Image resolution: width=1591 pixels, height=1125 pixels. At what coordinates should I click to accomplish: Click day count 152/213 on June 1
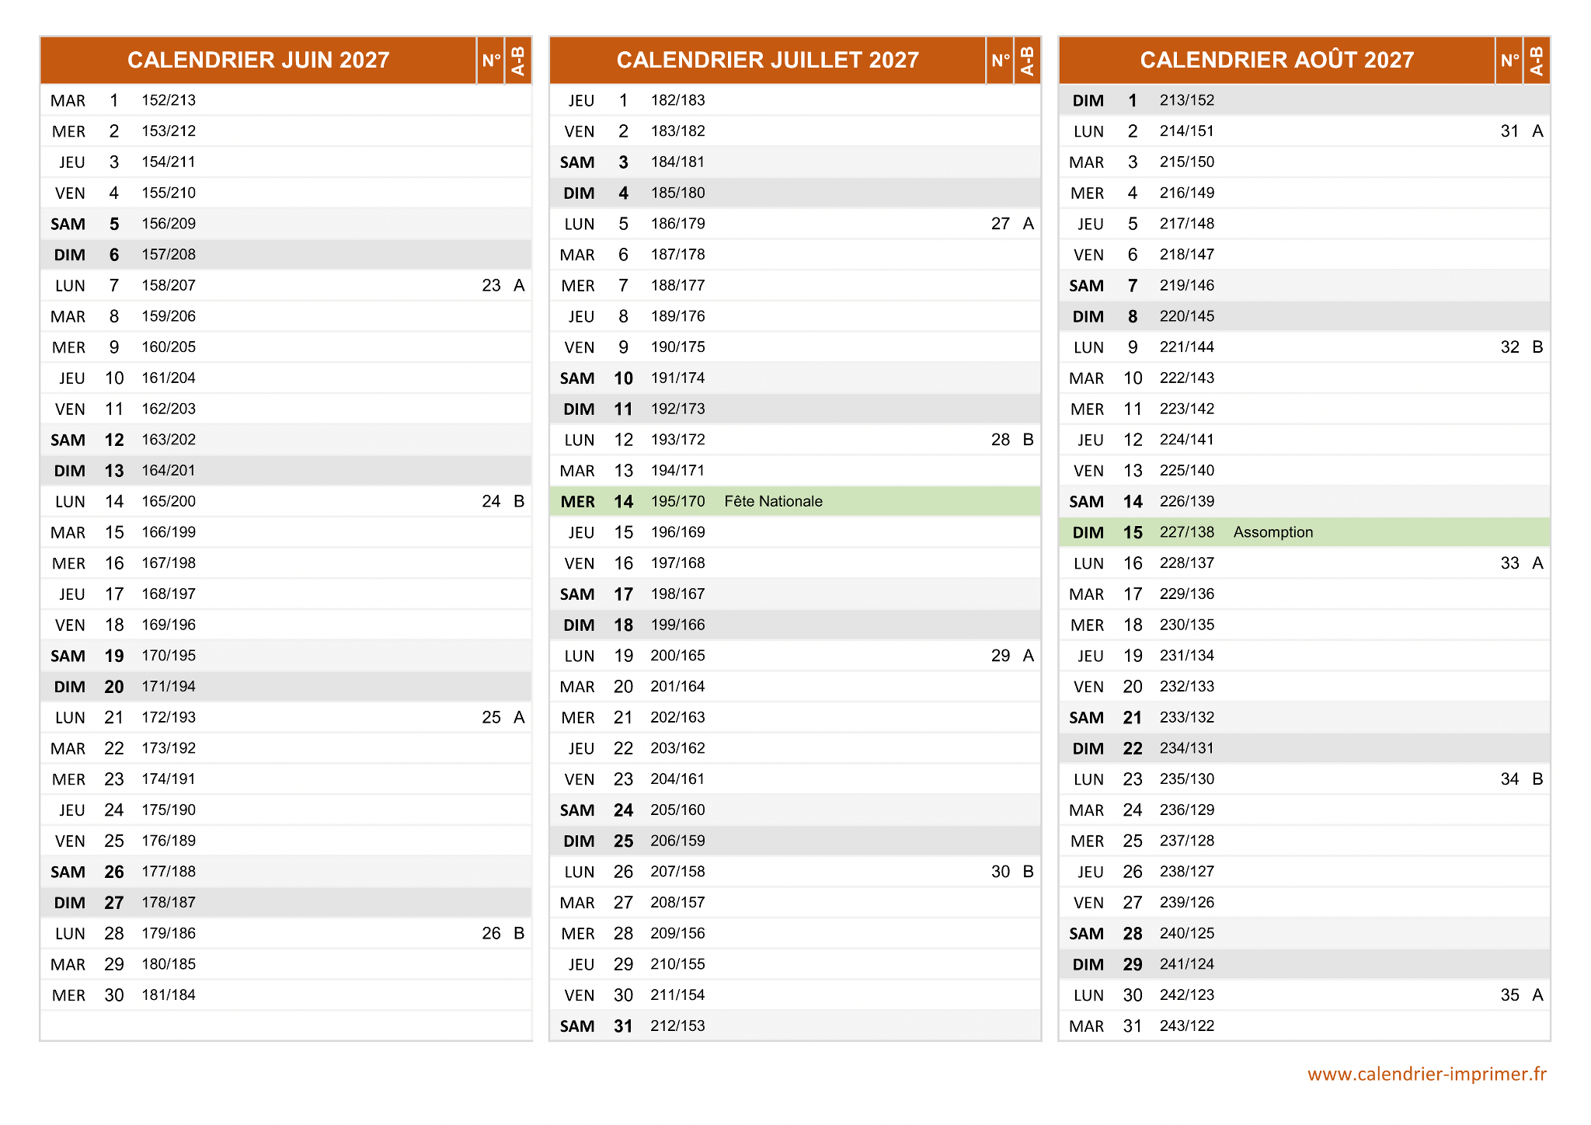coord(169,100)
